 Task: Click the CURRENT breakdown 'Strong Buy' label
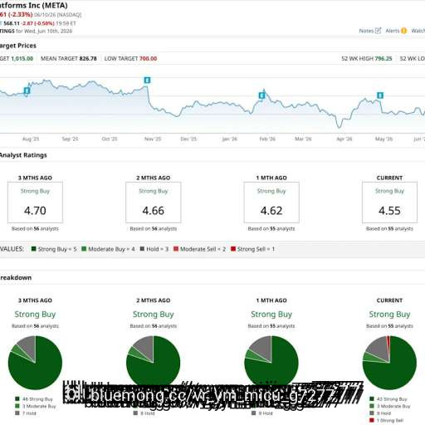[x=389, y=315]
